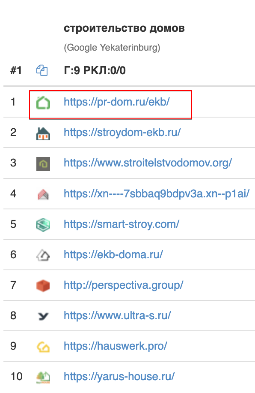The height and width of the screenshot is (393, 255).
Task: Visit the http://perspectiva.group/ link
Action: [x=124, y=285]
